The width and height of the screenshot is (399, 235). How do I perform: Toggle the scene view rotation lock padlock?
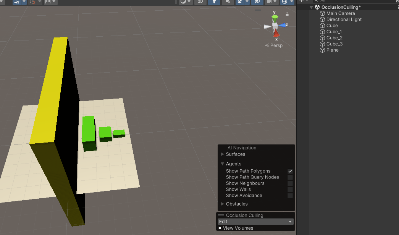tap(287, 14)
